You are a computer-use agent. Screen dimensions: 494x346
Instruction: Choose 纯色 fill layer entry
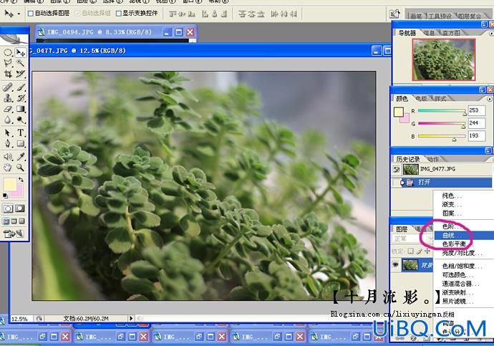pos(464,196)
